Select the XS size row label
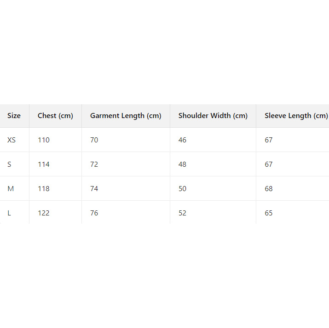 [12, 140]
